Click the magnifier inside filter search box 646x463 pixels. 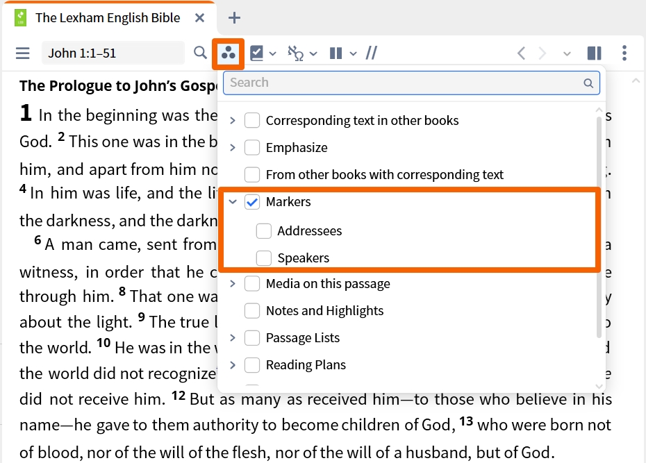click(x=588, y=83)
